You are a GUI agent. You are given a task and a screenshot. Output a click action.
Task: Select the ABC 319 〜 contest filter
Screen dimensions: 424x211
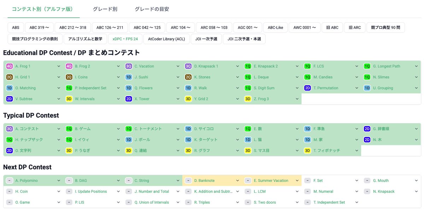click(x=39, y=28)
